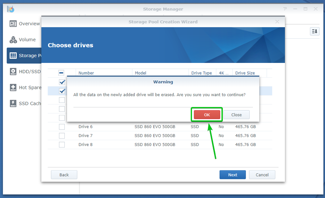
Task: Check the unchecked box directly above Drive 6's checkbox
Action: 62,118
